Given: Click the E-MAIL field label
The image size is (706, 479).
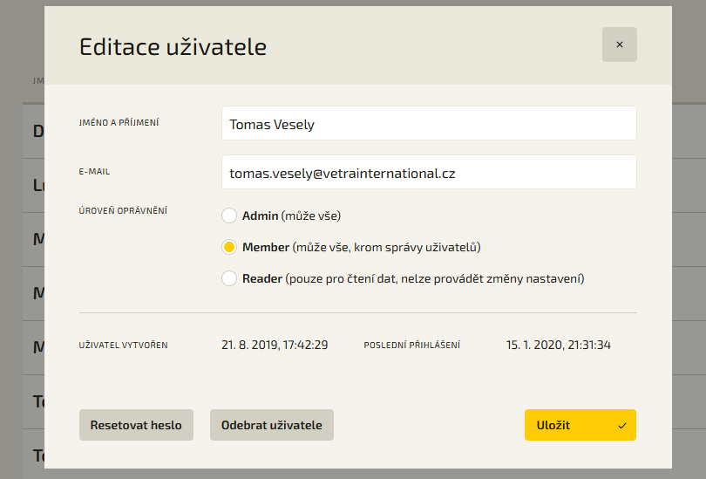Looking at the screenshot, I should (x=94, y=172).
